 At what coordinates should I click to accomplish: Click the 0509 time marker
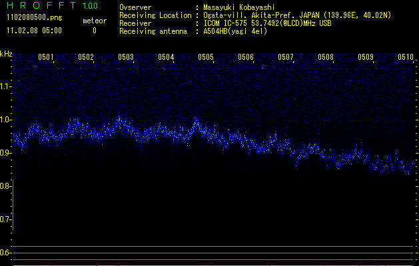click(366, 57)
